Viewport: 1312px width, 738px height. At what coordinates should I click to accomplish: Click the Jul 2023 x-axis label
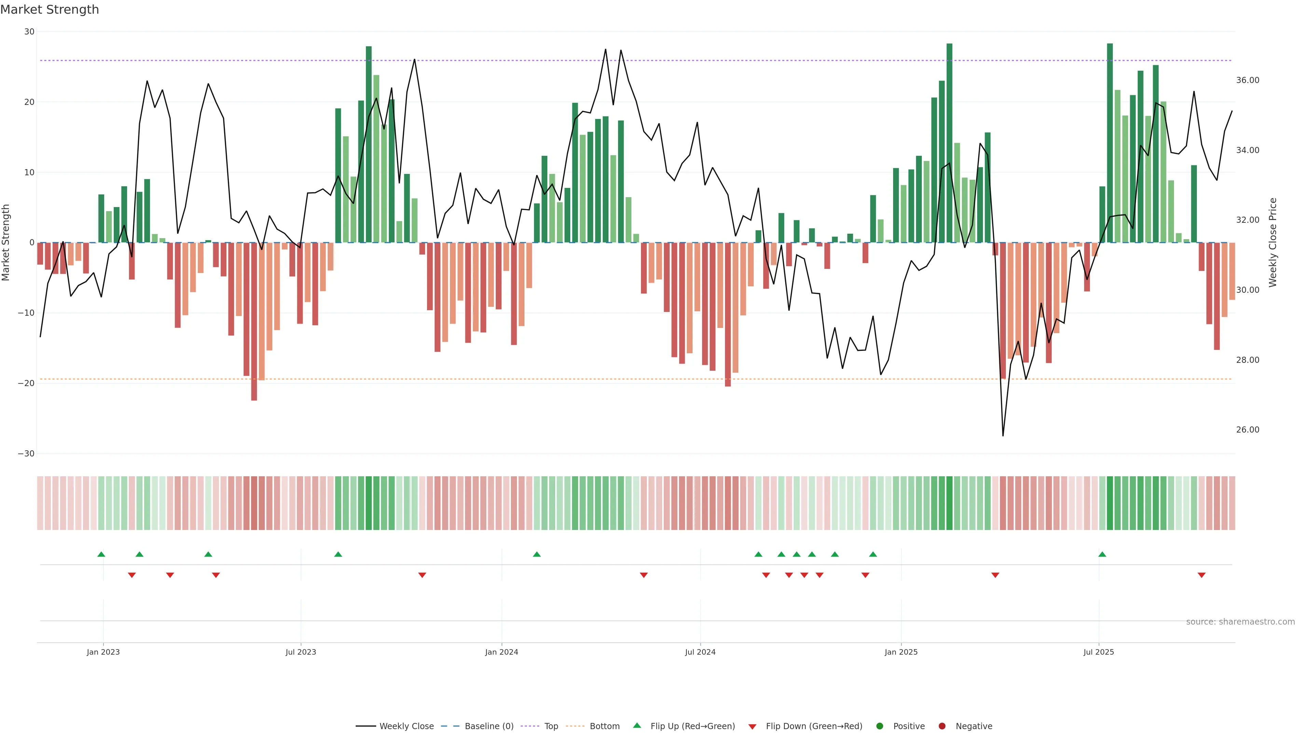pos(301,652)
